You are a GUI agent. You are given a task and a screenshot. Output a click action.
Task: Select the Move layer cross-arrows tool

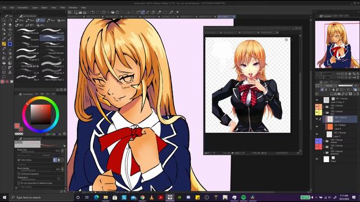[x=10, y=30]
